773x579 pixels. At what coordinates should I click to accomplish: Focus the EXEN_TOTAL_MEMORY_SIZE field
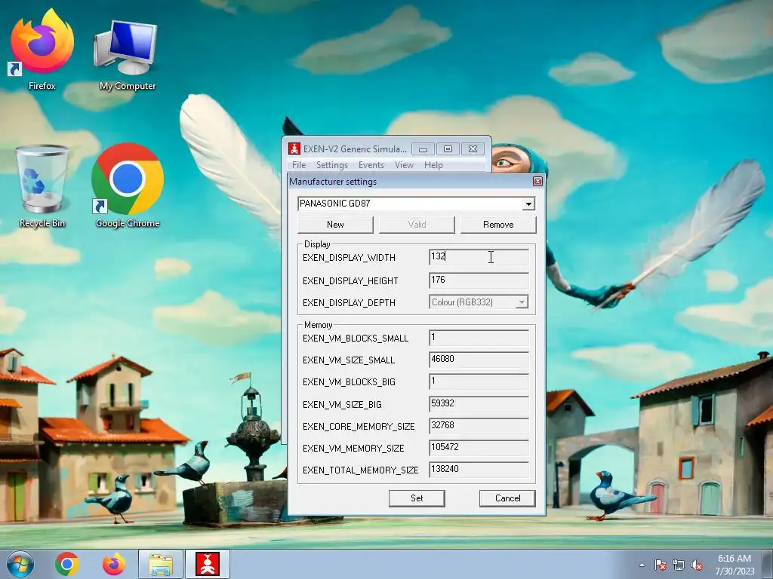tap(479, 470)
